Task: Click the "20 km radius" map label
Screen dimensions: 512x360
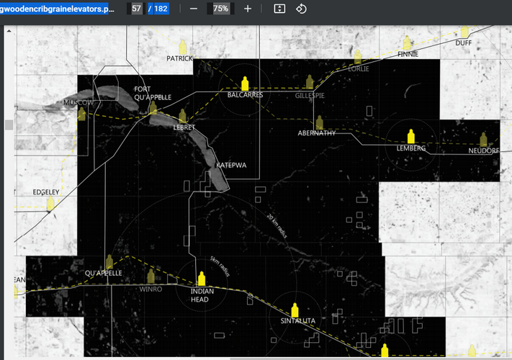Action: pos(277,225)
